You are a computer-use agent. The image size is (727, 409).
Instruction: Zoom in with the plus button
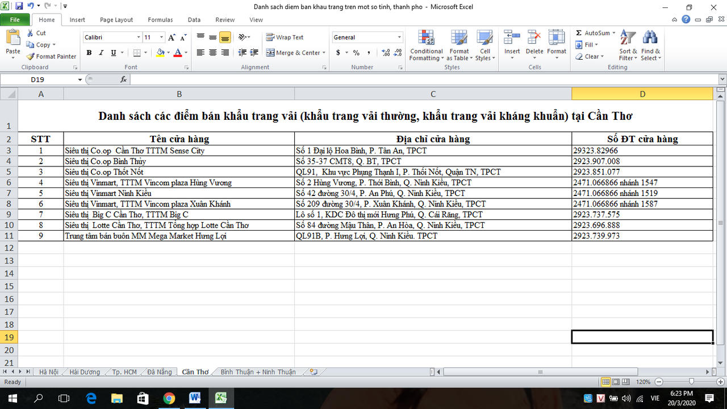tap(720, 382)
